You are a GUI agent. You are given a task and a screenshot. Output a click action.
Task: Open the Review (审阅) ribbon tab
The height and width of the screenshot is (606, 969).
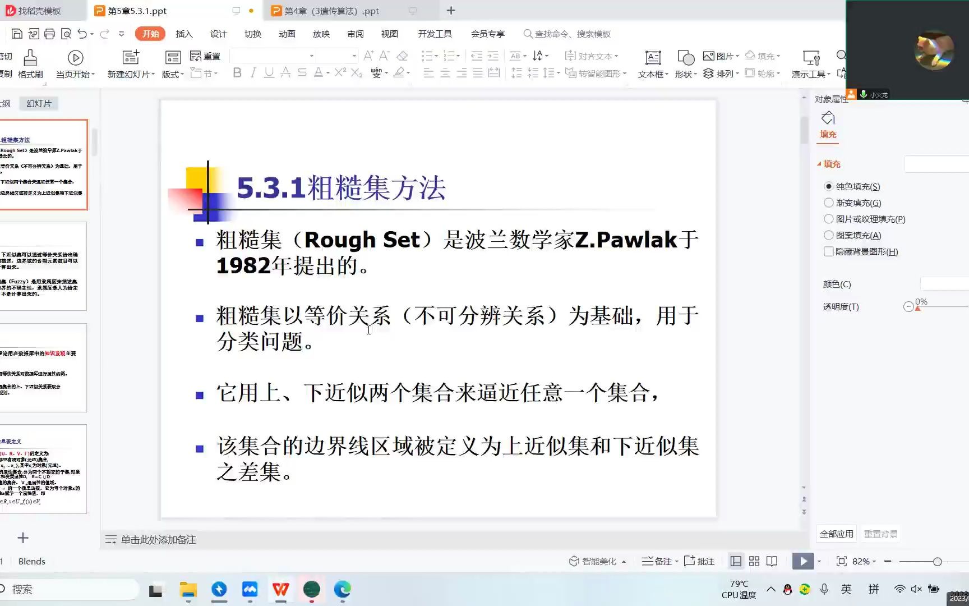click(x=356, y=34)
